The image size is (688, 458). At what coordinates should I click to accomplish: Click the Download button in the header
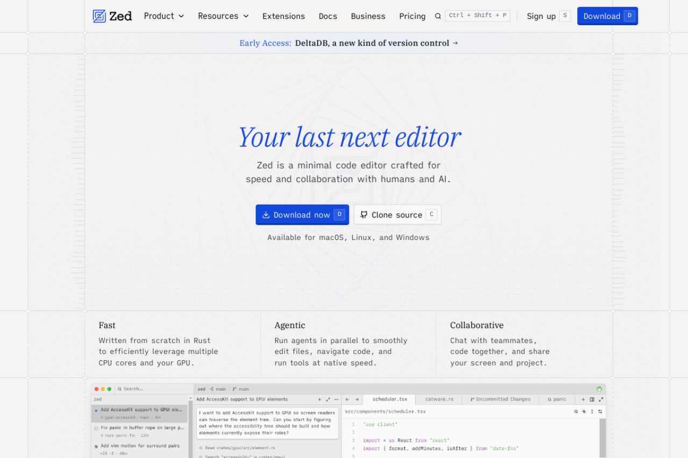[x=607, y=16]
